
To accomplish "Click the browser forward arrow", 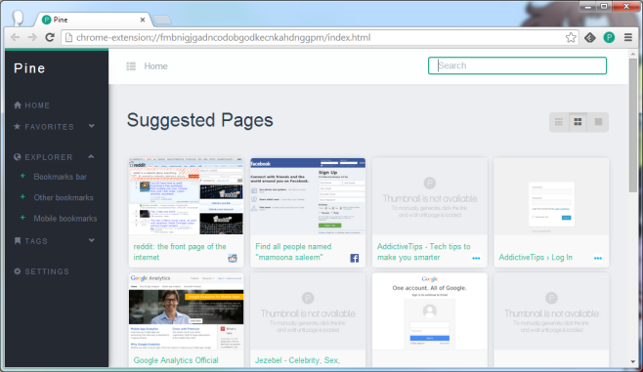I will 32,37.
